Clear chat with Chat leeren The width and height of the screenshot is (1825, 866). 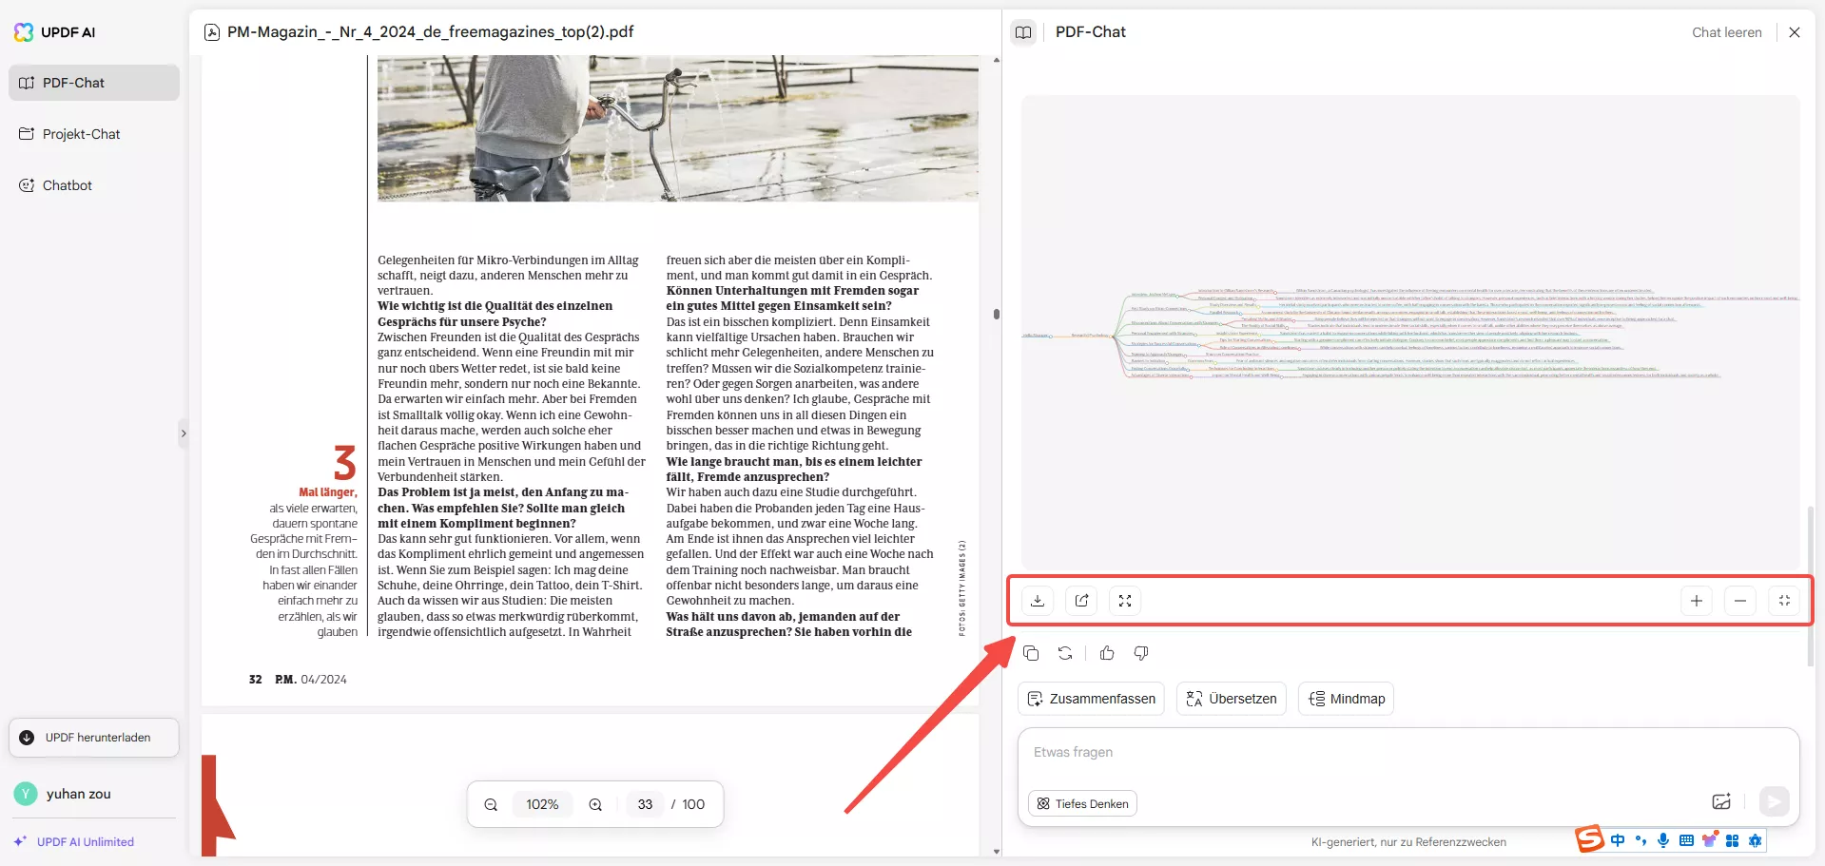[1727, 32]
